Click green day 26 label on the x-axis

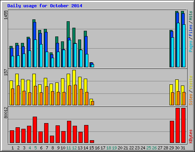[154, 148]
